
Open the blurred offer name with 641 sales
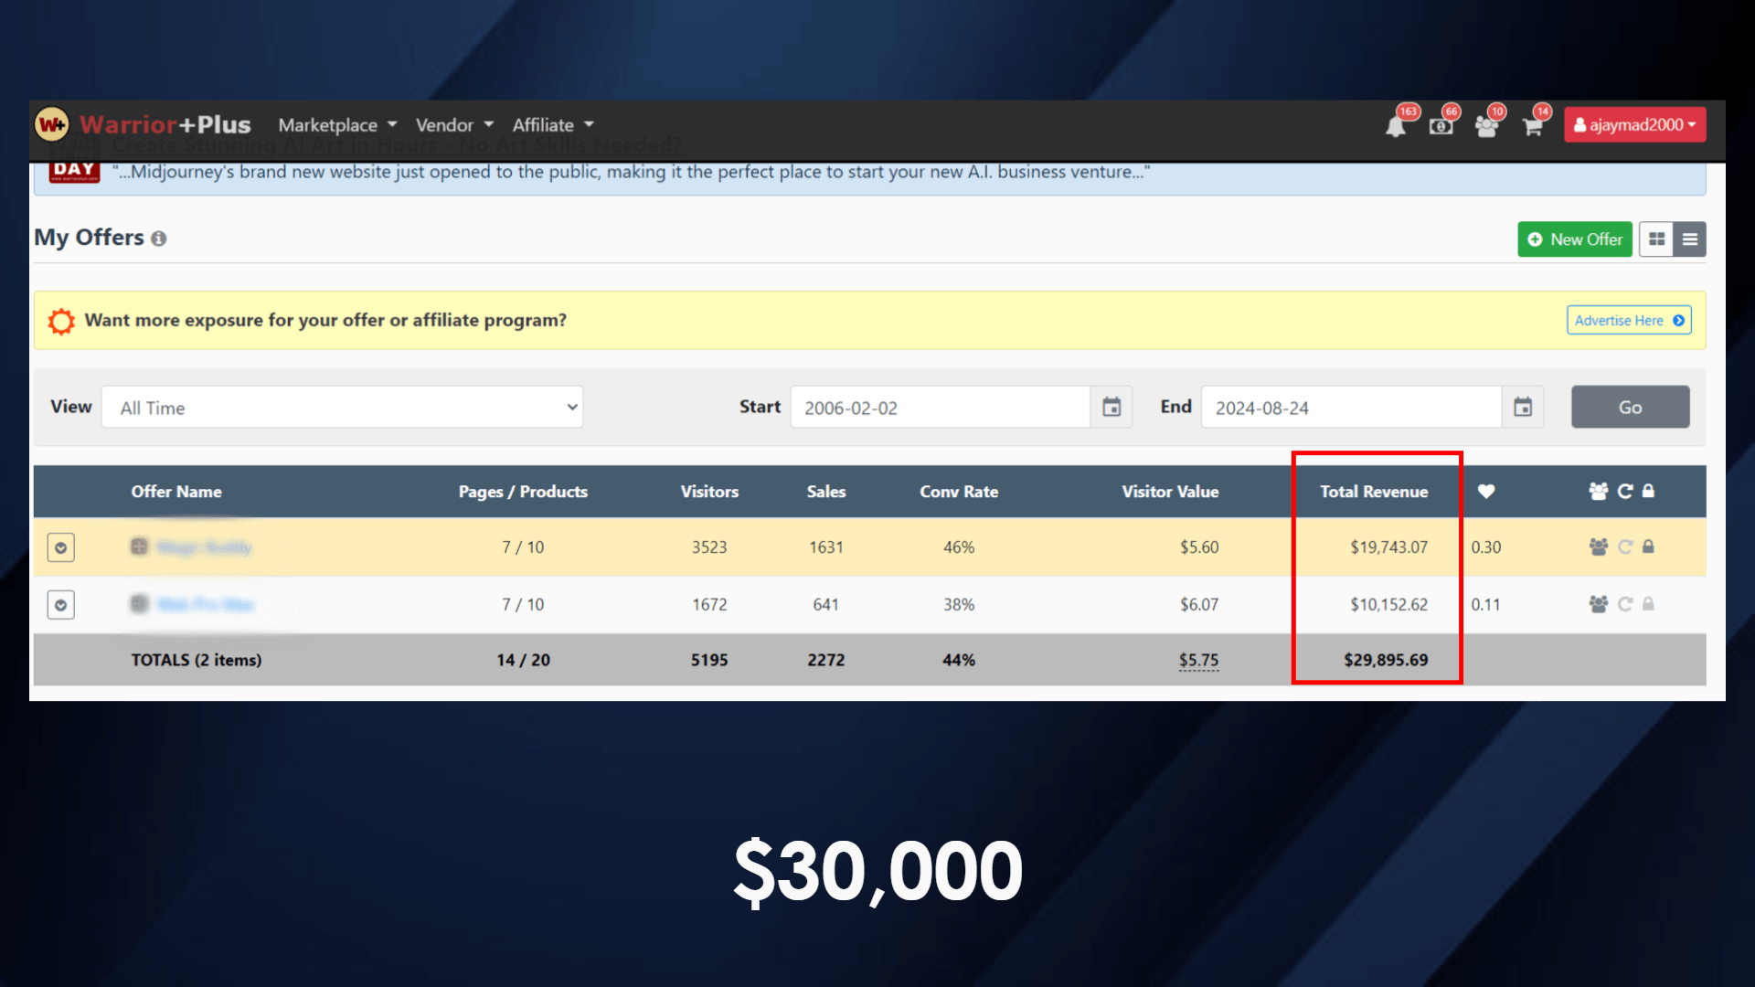pos(205,604)
